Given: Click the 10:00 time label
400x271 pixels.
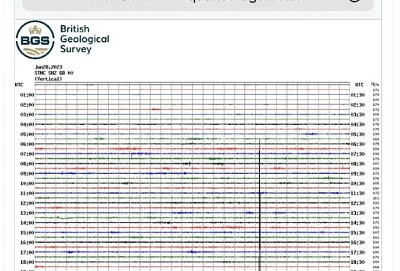Looking at the screenshot, I should (x=27, y=183).
